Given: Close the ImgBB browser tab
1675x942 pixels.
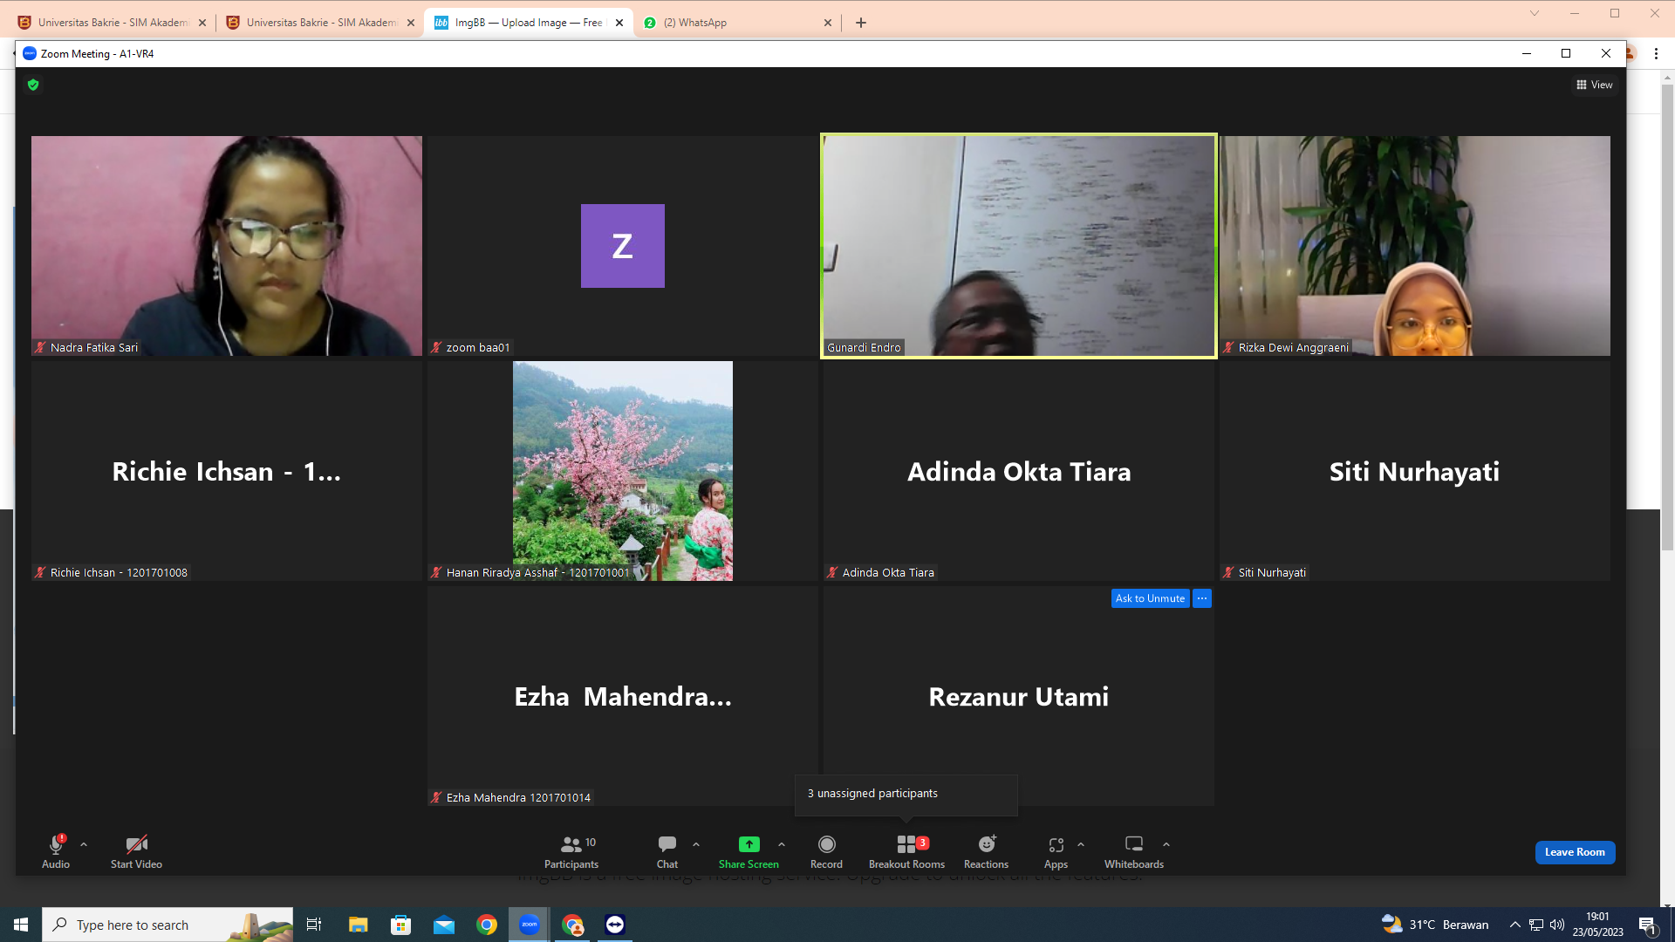Looking at the screenshot, I should [x=619, y=23].
